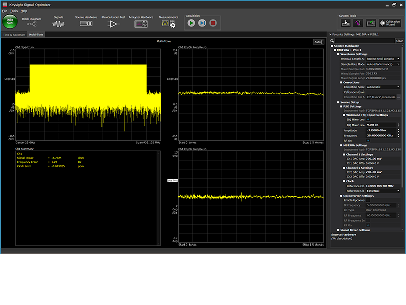Enable the Upconvertor checkbox
Viewport: 406px width, 305px height.
pos(368,200)
